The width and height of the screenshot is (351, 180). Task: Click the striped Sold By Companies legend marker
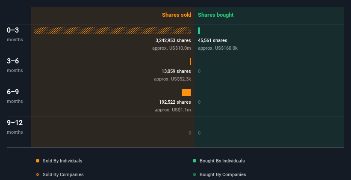[38, 174]
